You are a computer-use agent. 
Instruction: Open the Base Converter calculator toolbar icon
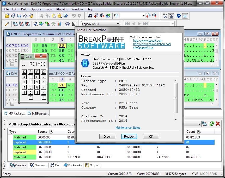click(x=74, y=24)
